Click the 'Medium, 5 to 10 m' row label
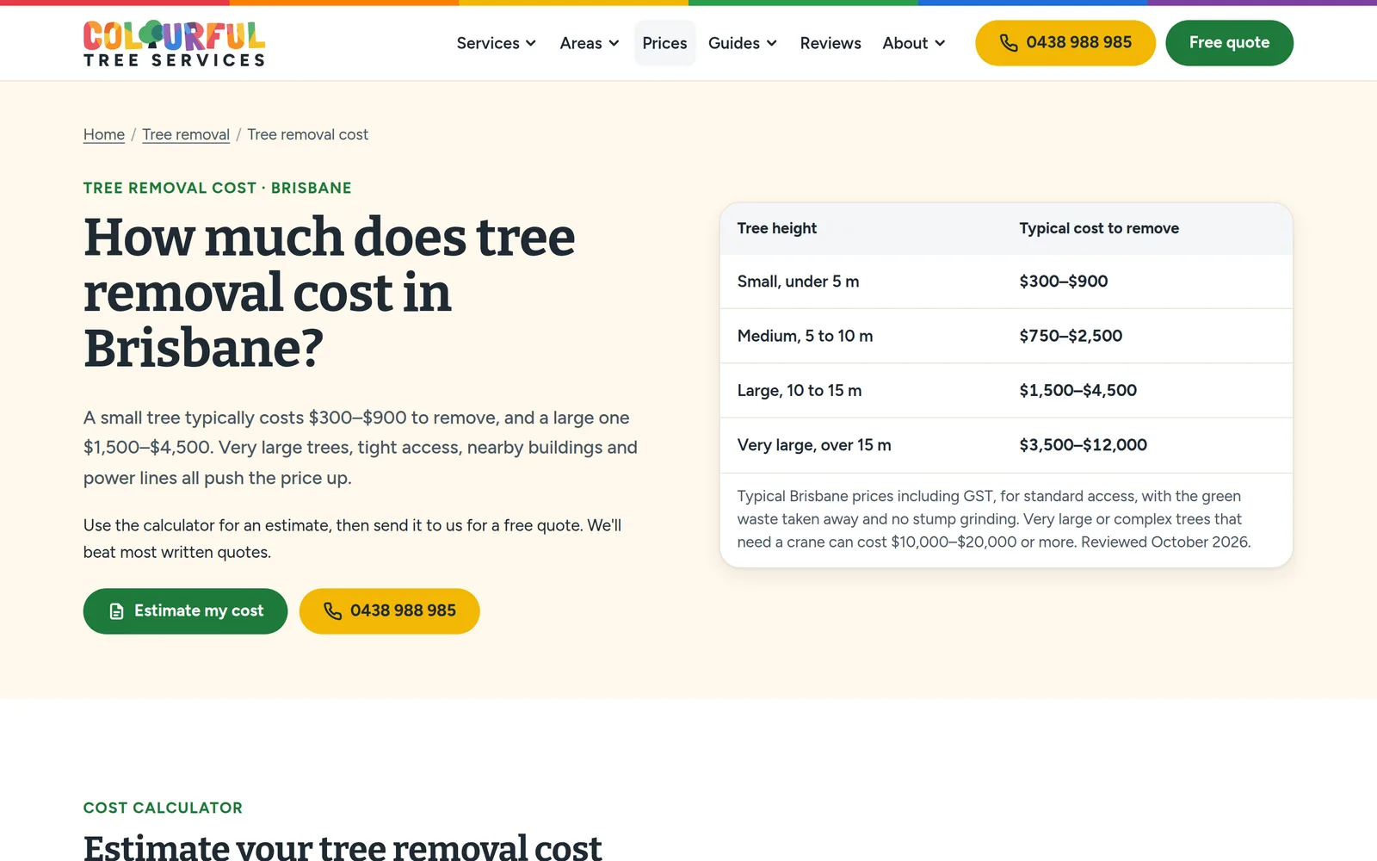Viewport: 1377px width, 861px height. (x=805, y=336)
